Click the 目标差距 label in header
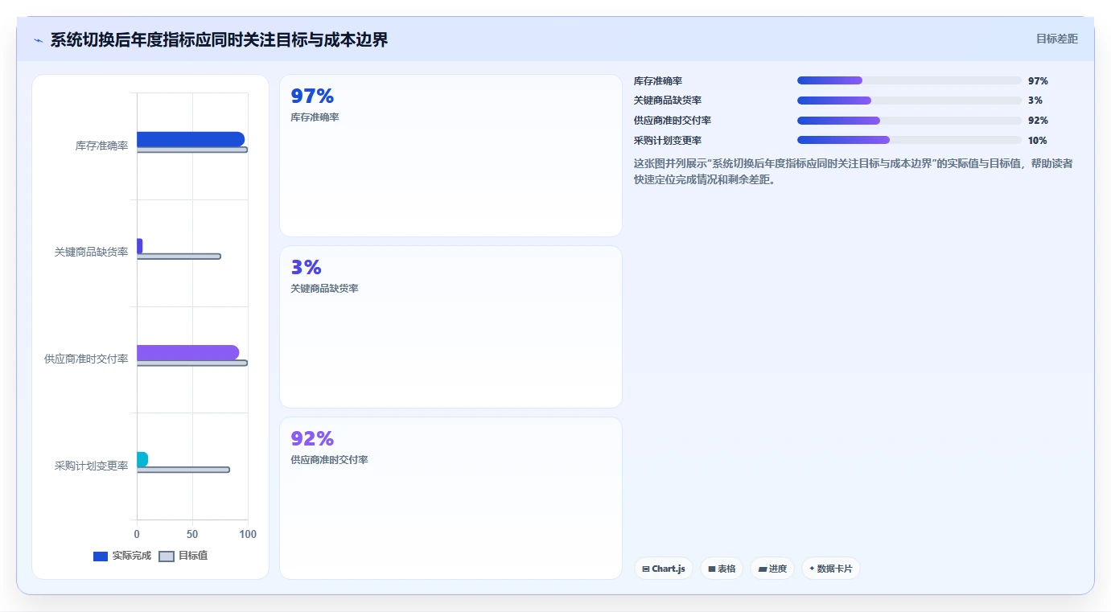The image size is (1111, 612). coord(1056,39)
